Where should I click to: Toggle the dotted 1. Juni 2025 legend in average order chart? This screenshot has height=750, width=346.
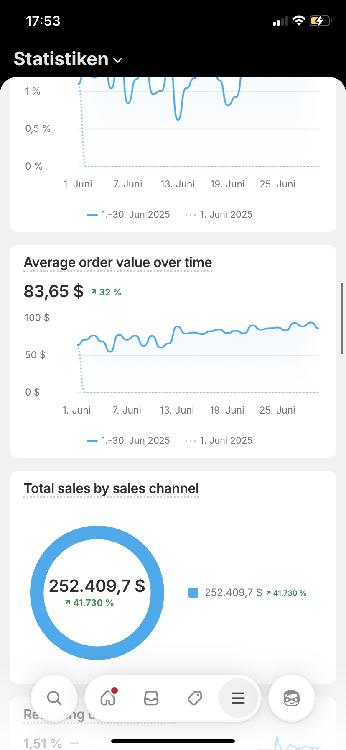219,441
